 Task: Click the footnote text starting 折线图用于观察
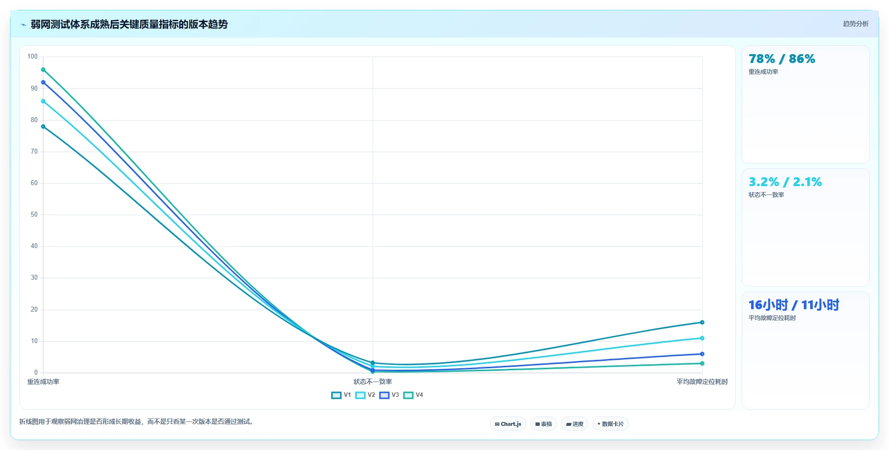(x=137, y=421)
